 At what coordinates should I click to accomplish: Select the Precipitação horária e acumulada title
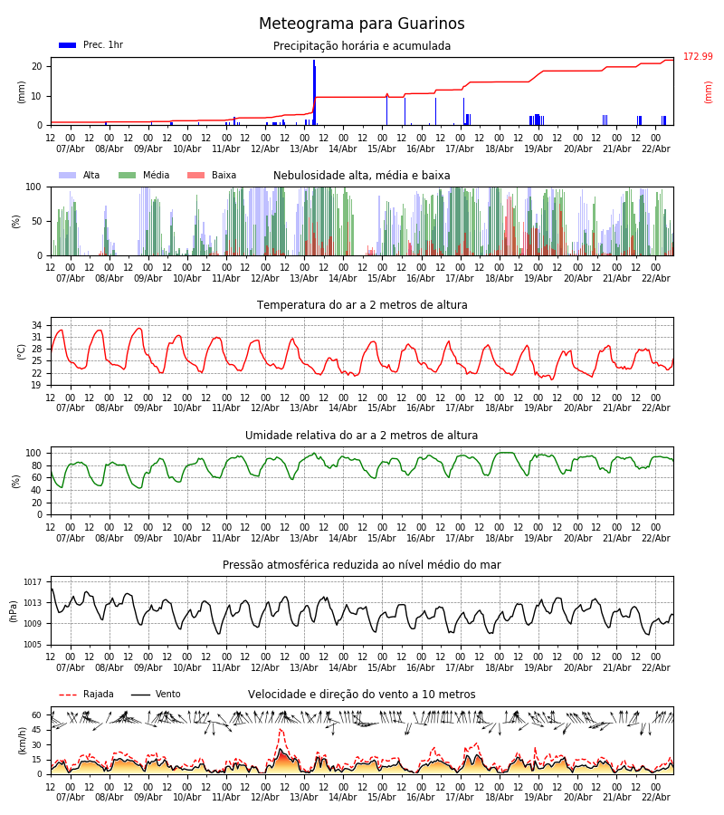(x=362, y=46)
